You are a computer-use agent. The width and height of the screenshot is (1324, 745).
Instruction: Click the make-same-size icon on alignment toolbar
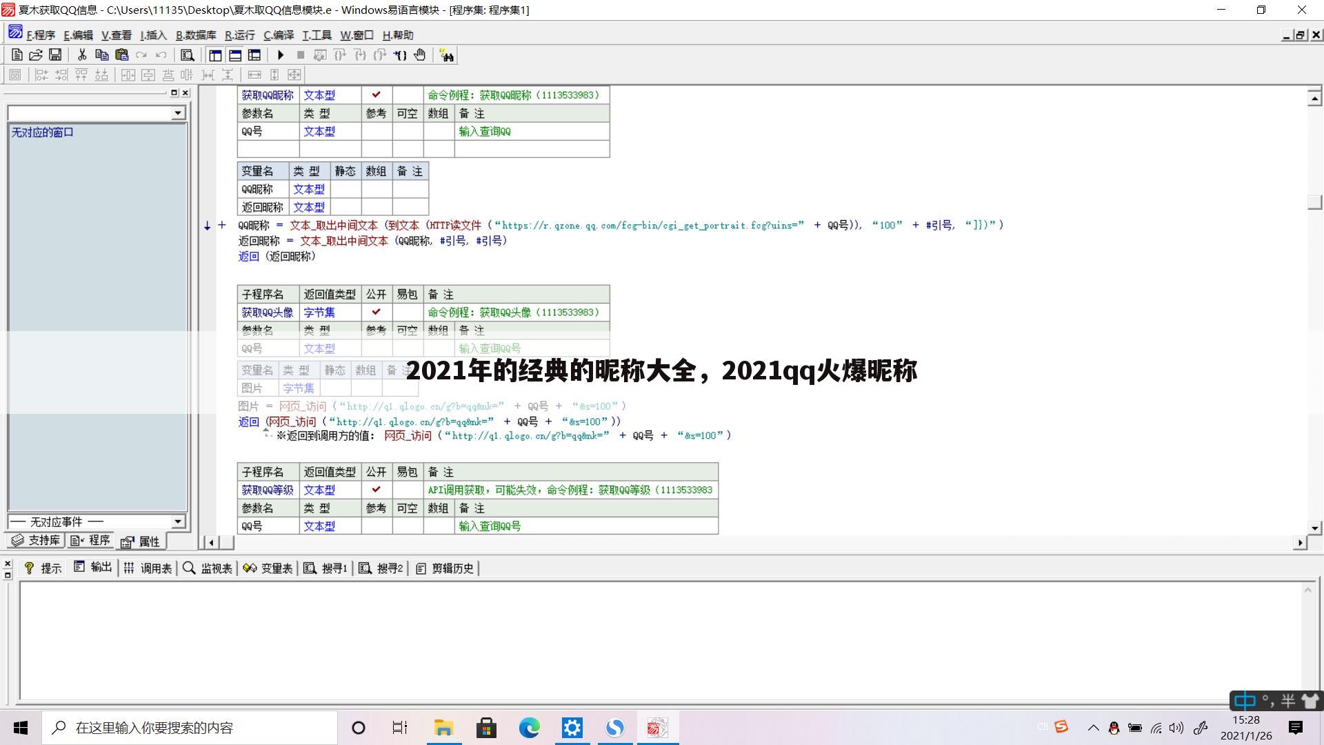(294, 74)
